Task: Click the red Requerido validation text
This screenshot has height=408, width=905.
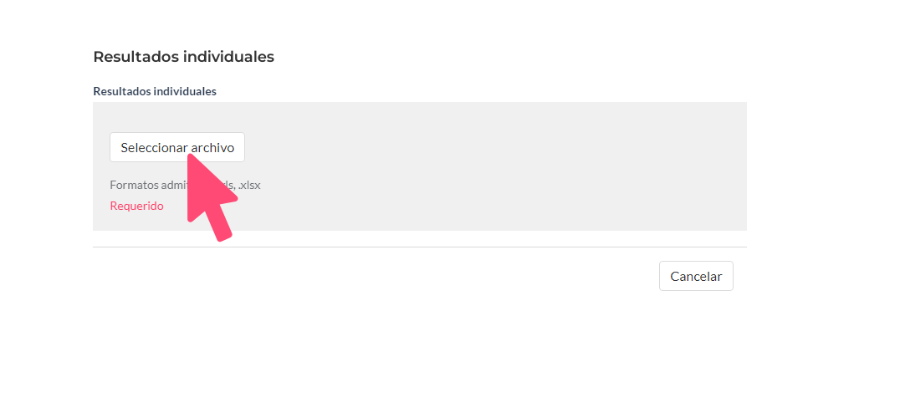Action: coord(137,206)
